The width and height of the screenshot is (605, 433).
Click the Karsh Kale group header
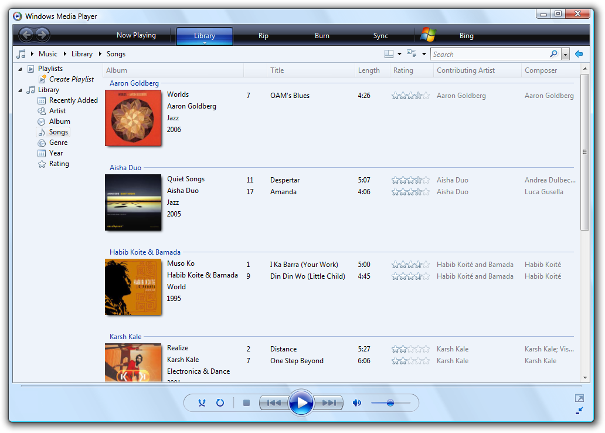click(x=125, y=337)
